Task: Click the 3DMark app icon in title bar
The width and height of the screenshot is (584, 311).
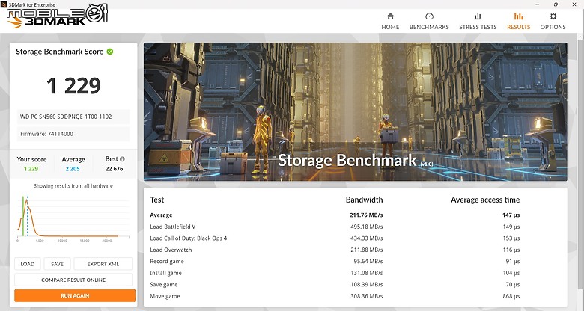Action: (x=4, y=4)
